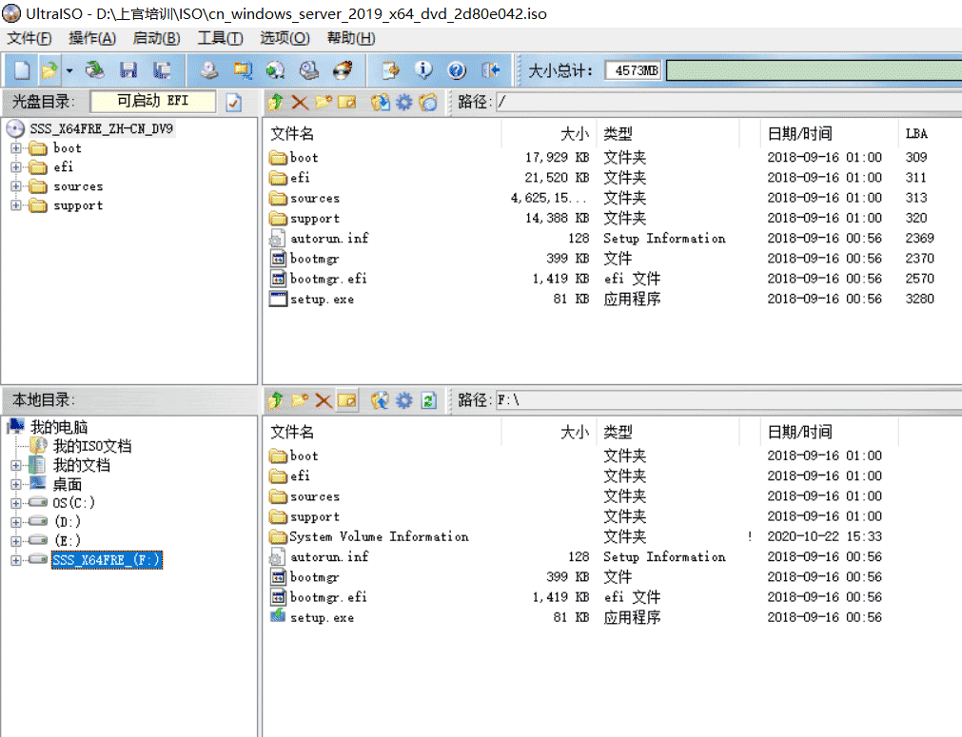Click the refresh icon in local directory toolbar
This screenshot has width=962, height=737.
point(429,400)
